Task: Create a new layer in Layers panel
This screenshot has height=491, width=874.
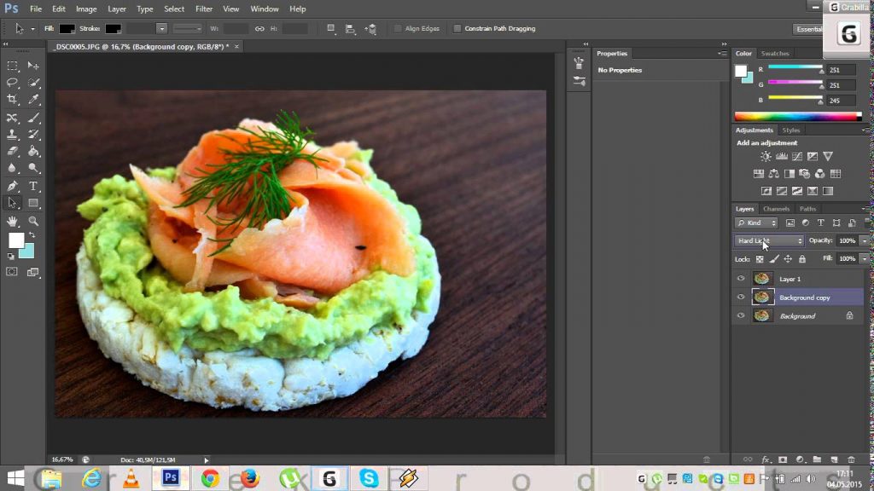Action: [x=834, y=459]
